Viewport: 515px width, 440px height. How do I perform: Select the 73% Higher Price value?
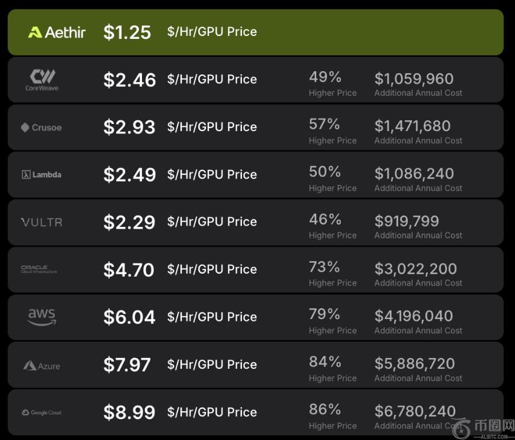[x=325, y=267]
